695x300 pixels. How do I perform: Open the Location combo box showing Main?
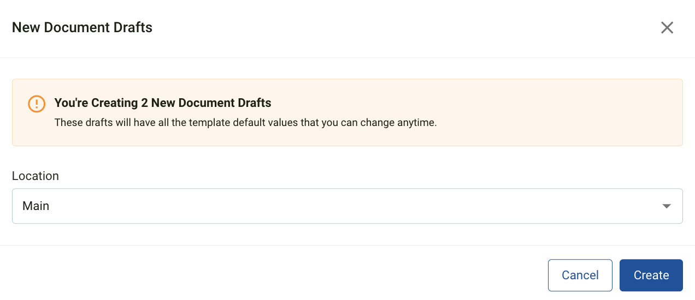pyautogui.click(x=347, y=206)
